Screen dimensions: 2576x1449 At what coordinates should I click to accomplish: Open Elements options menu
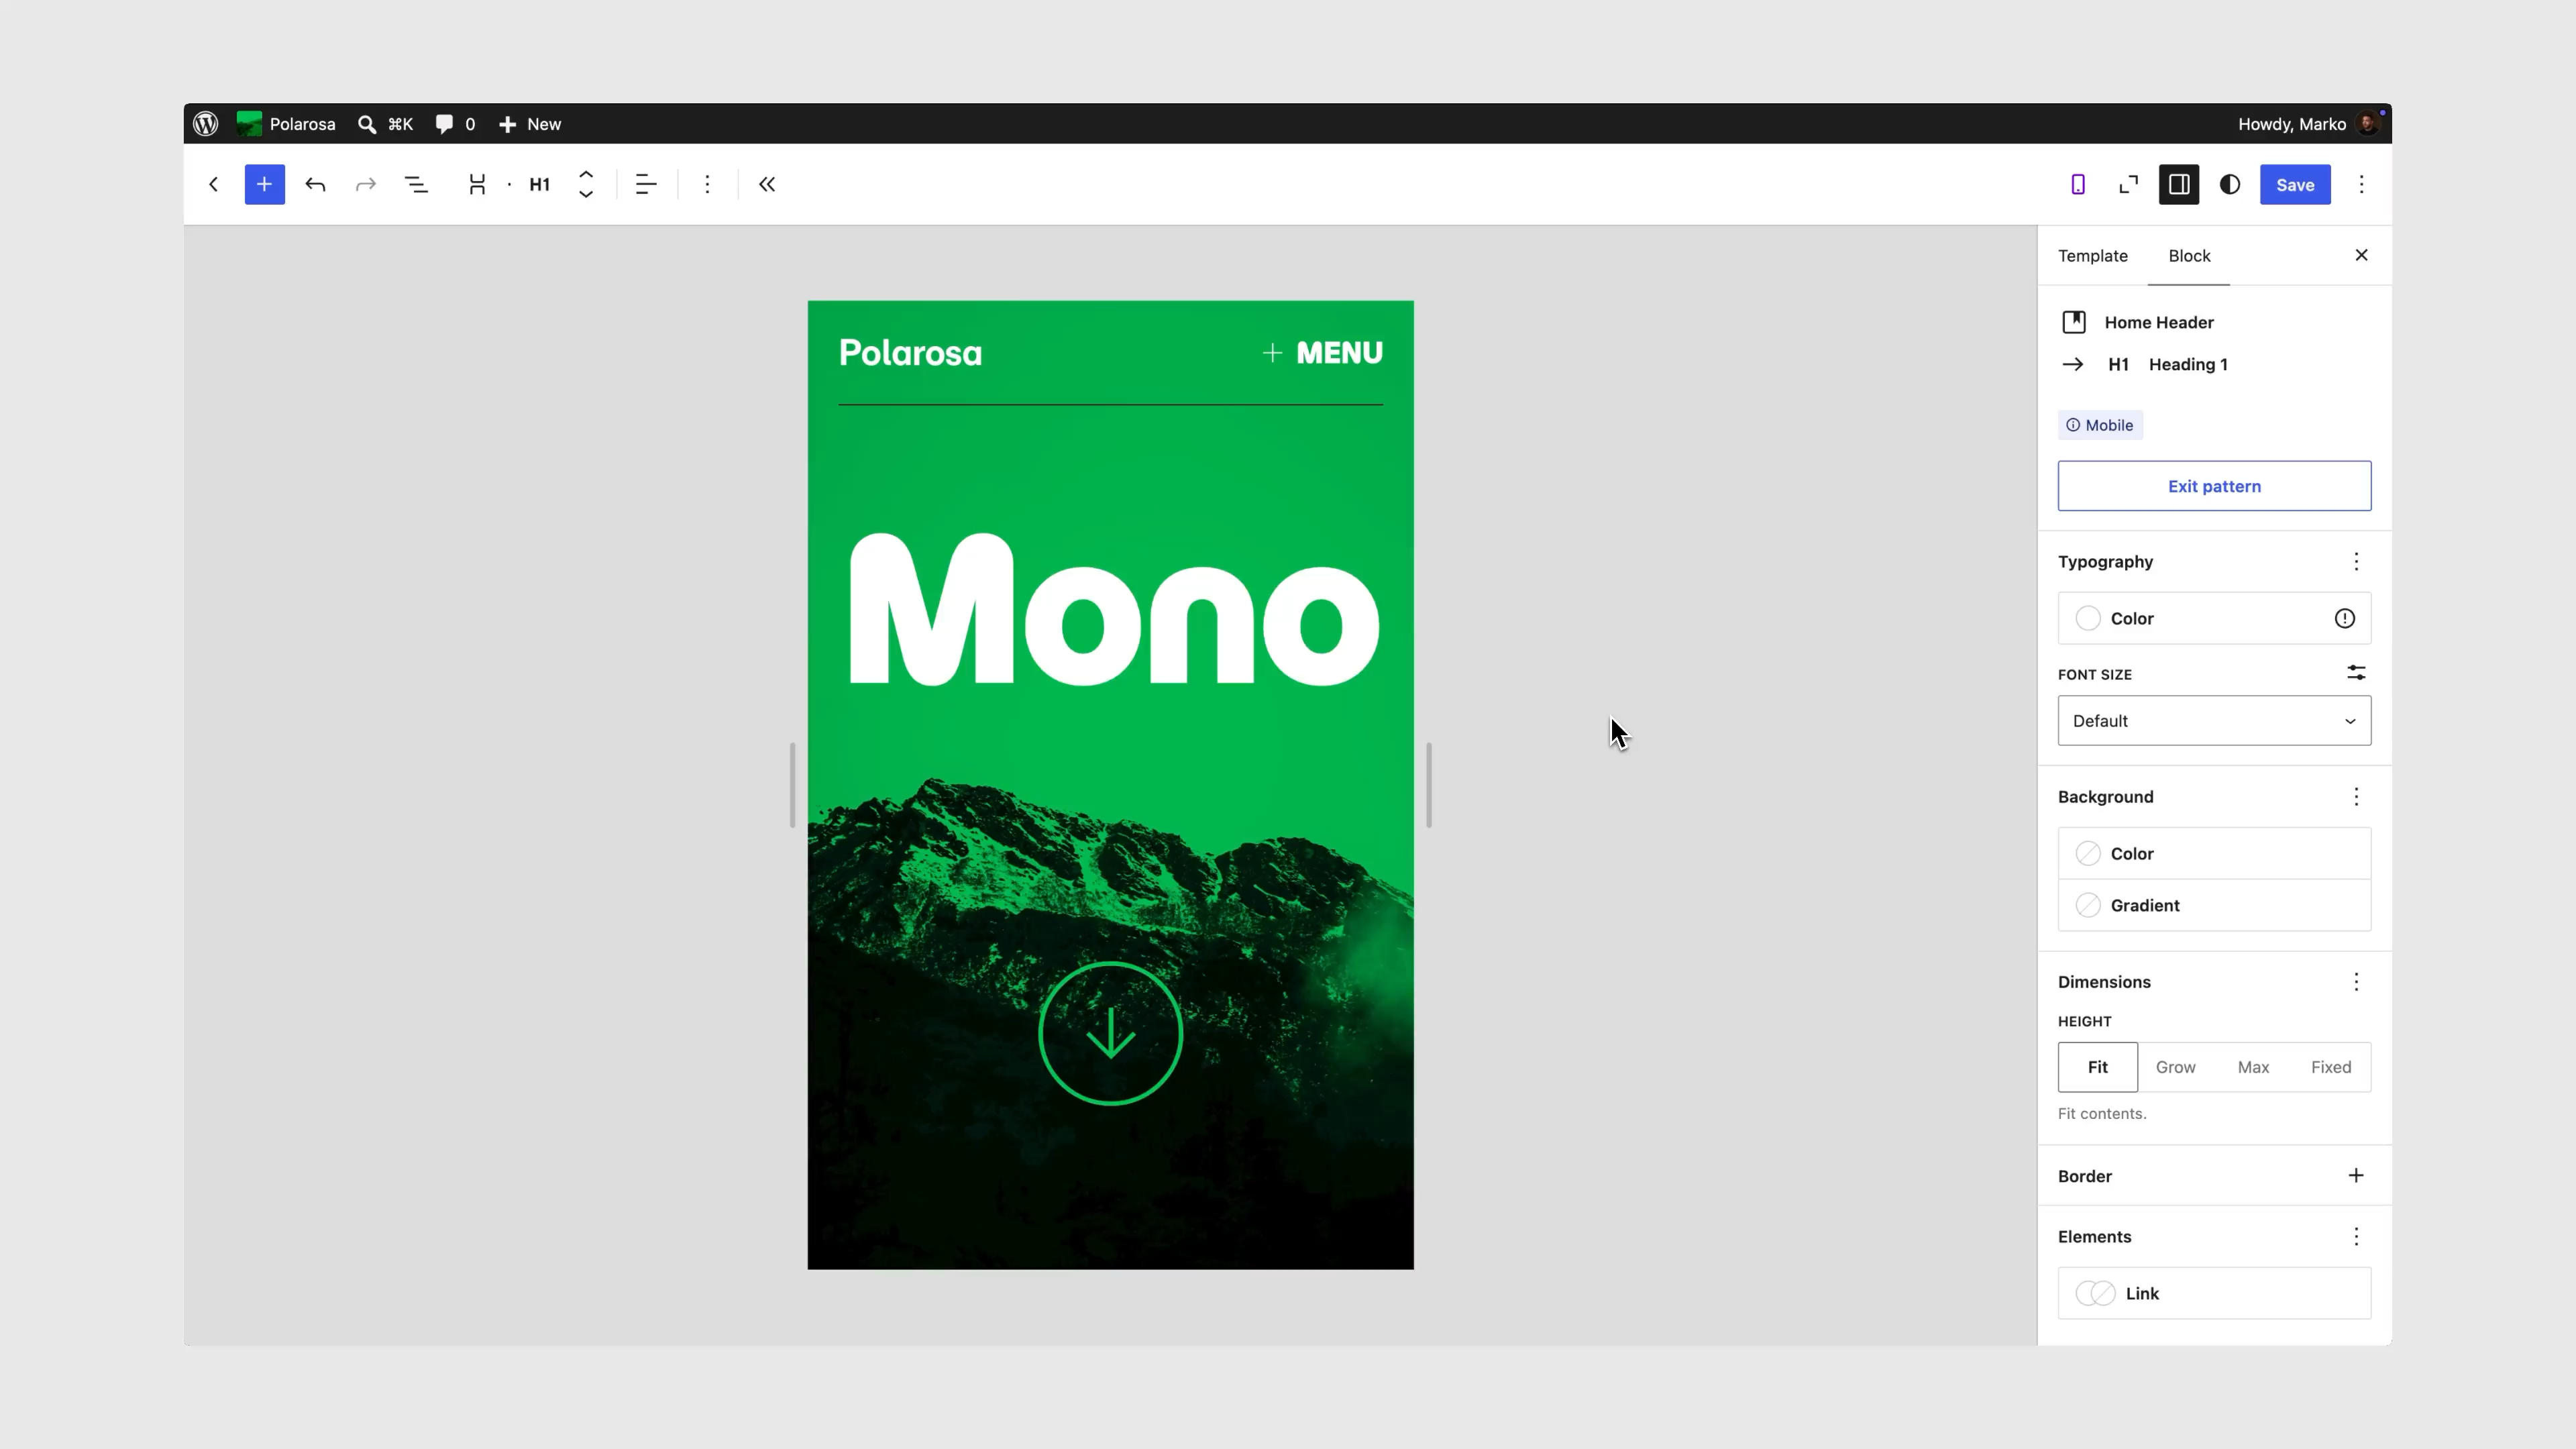pos(2356,1237)
